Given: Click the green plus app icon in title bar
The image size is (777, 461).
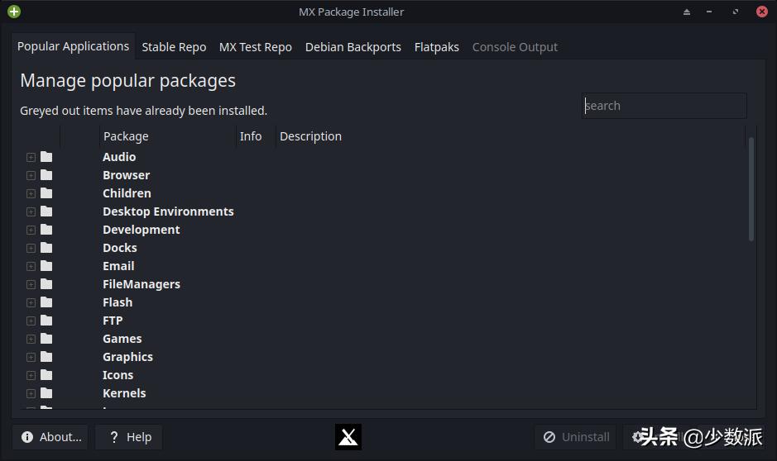Looking at the screenshot, I should [x=13, y=12].
